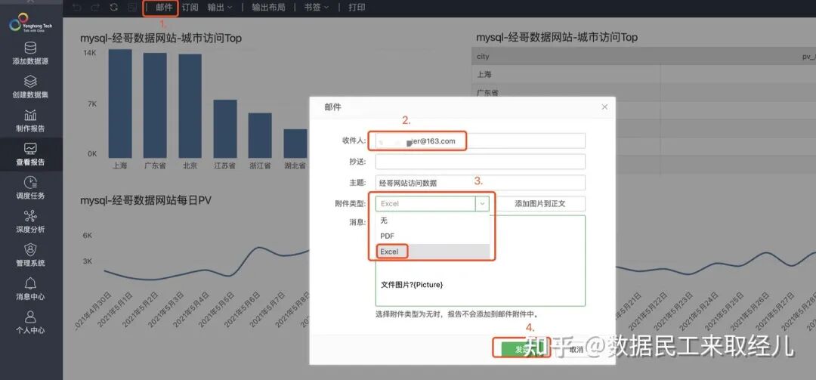This screenshot has width=816, height=380.
Task: Expand the 书签 dropdown menu
Action: [317, 8]
